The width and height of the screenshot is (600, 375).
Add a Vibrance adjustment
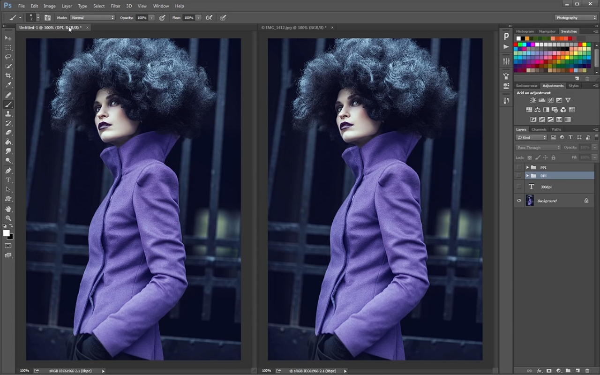pos(568,100)
